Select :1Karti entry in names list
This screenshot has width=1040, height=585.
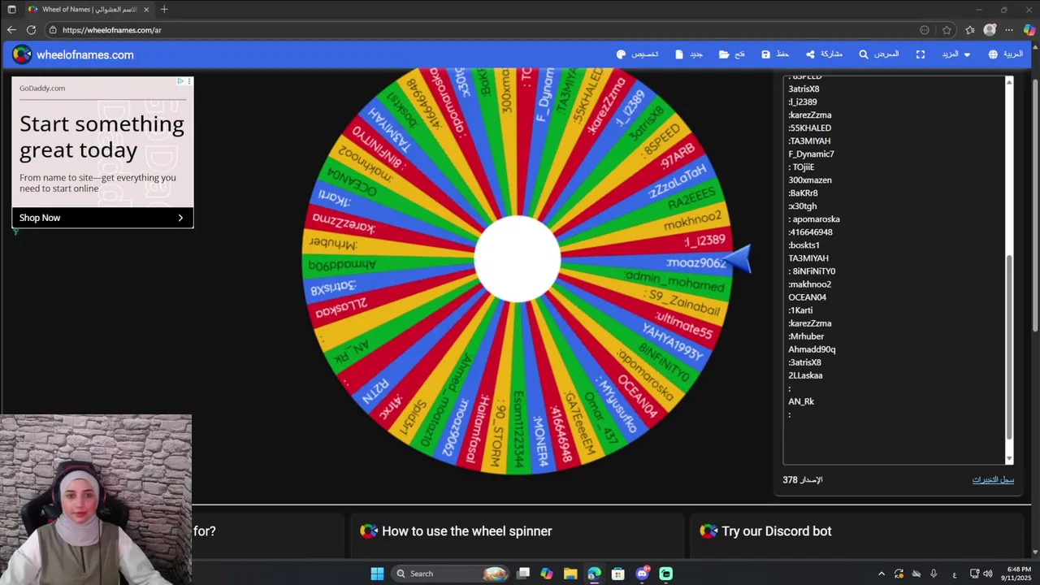click(800, 310)
